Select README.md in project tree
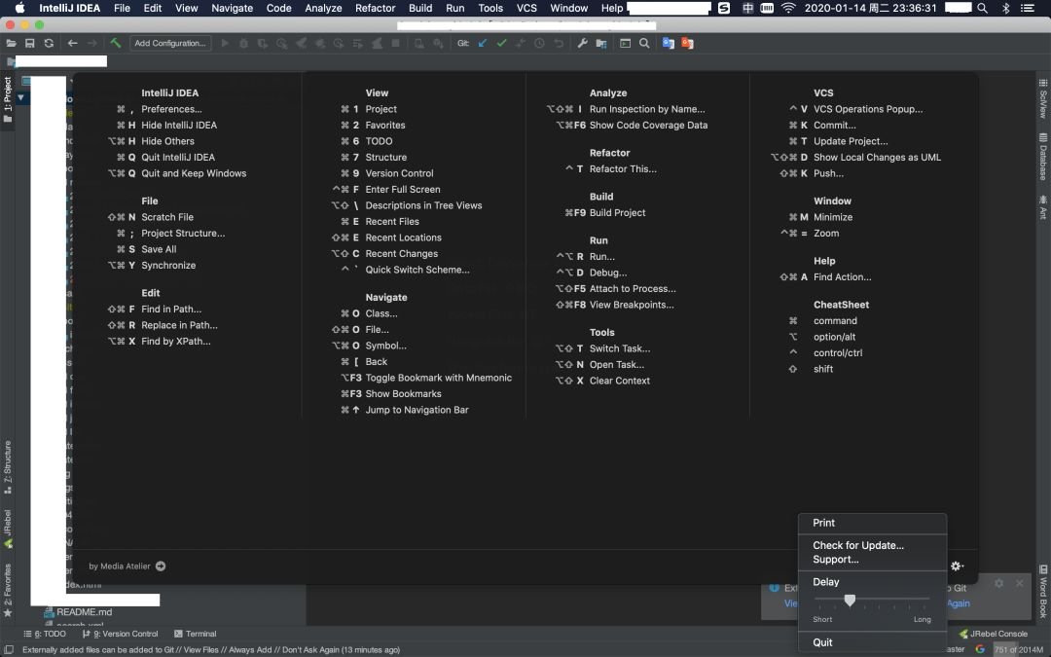 [x=84, y=612]
